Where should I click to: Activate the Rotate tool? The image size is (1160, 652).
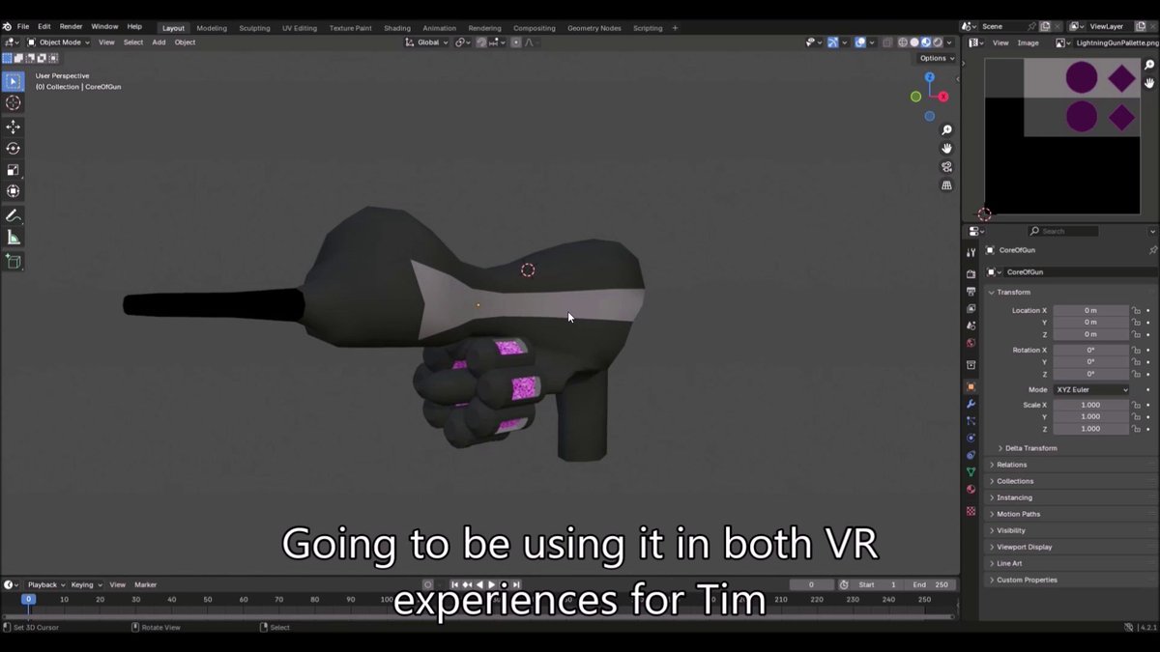coord(14,148)
